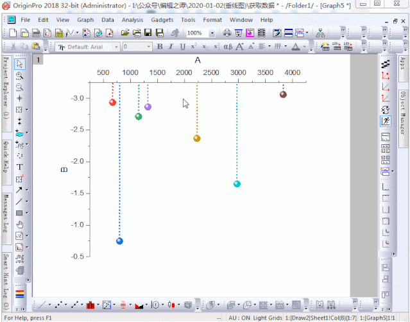Screen dimensions: 410x322
Task: Expand the font size dropdown
Action: (x=149, y=47)
